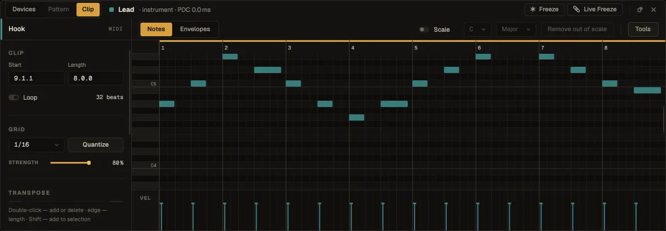
Task: Select the long note in bar 2
Action: coord(267,70)
